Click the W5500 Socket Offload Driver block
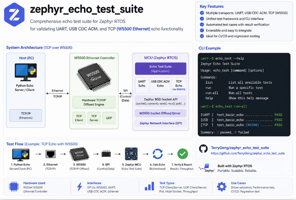Screen dimensions: 296x200 pyautogui.click(x=161, y=113)
